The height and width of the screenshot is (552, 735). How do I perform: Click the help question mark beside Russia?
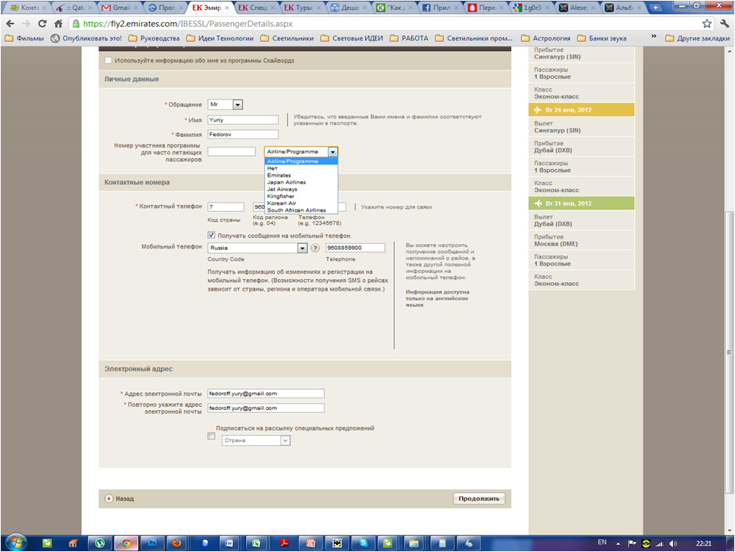pos(316,248)
